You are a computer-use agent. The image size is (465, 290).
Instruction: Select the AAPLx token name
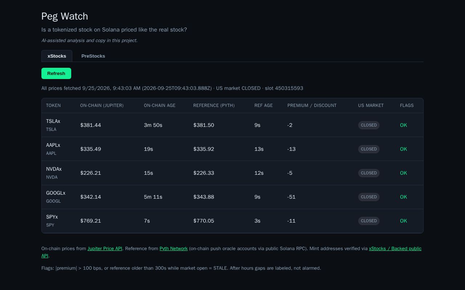53,145
